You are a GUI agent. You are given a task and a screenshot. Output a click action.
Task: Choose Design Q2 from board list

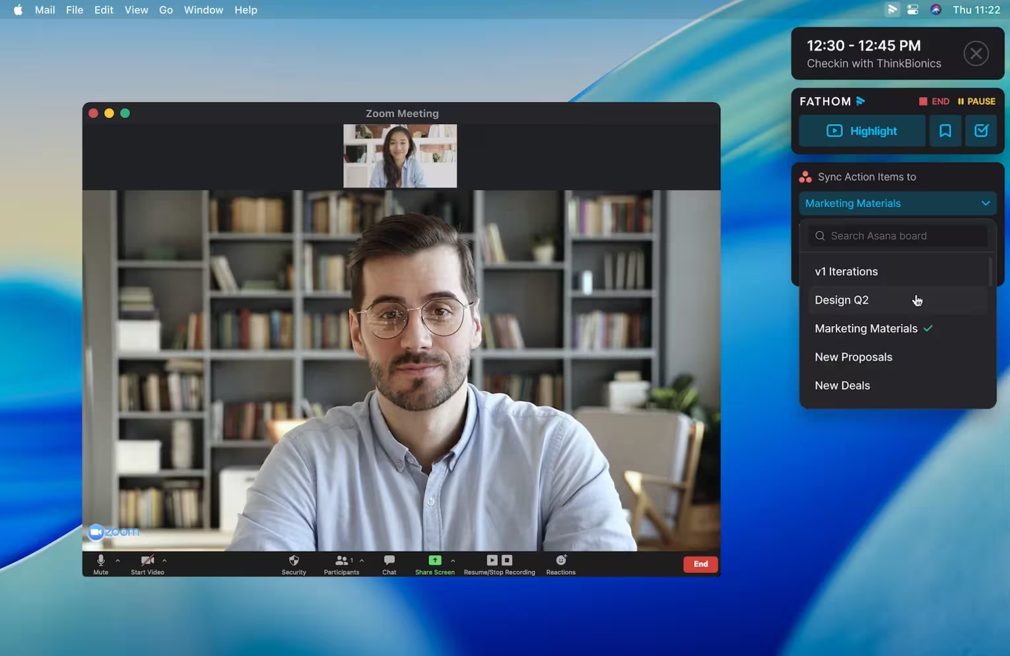(x=898, y=300)
